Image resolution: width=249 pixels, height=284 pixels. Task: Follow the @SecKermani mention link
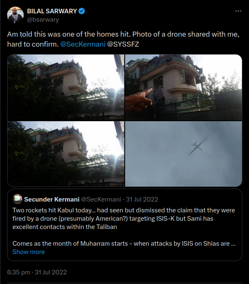tap(83, 44)
